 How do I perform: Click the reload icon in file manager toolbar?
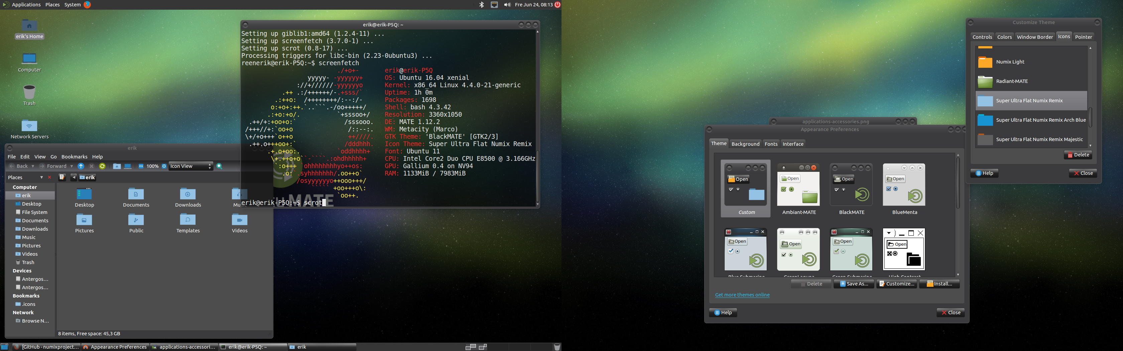[x=102, y=166]
